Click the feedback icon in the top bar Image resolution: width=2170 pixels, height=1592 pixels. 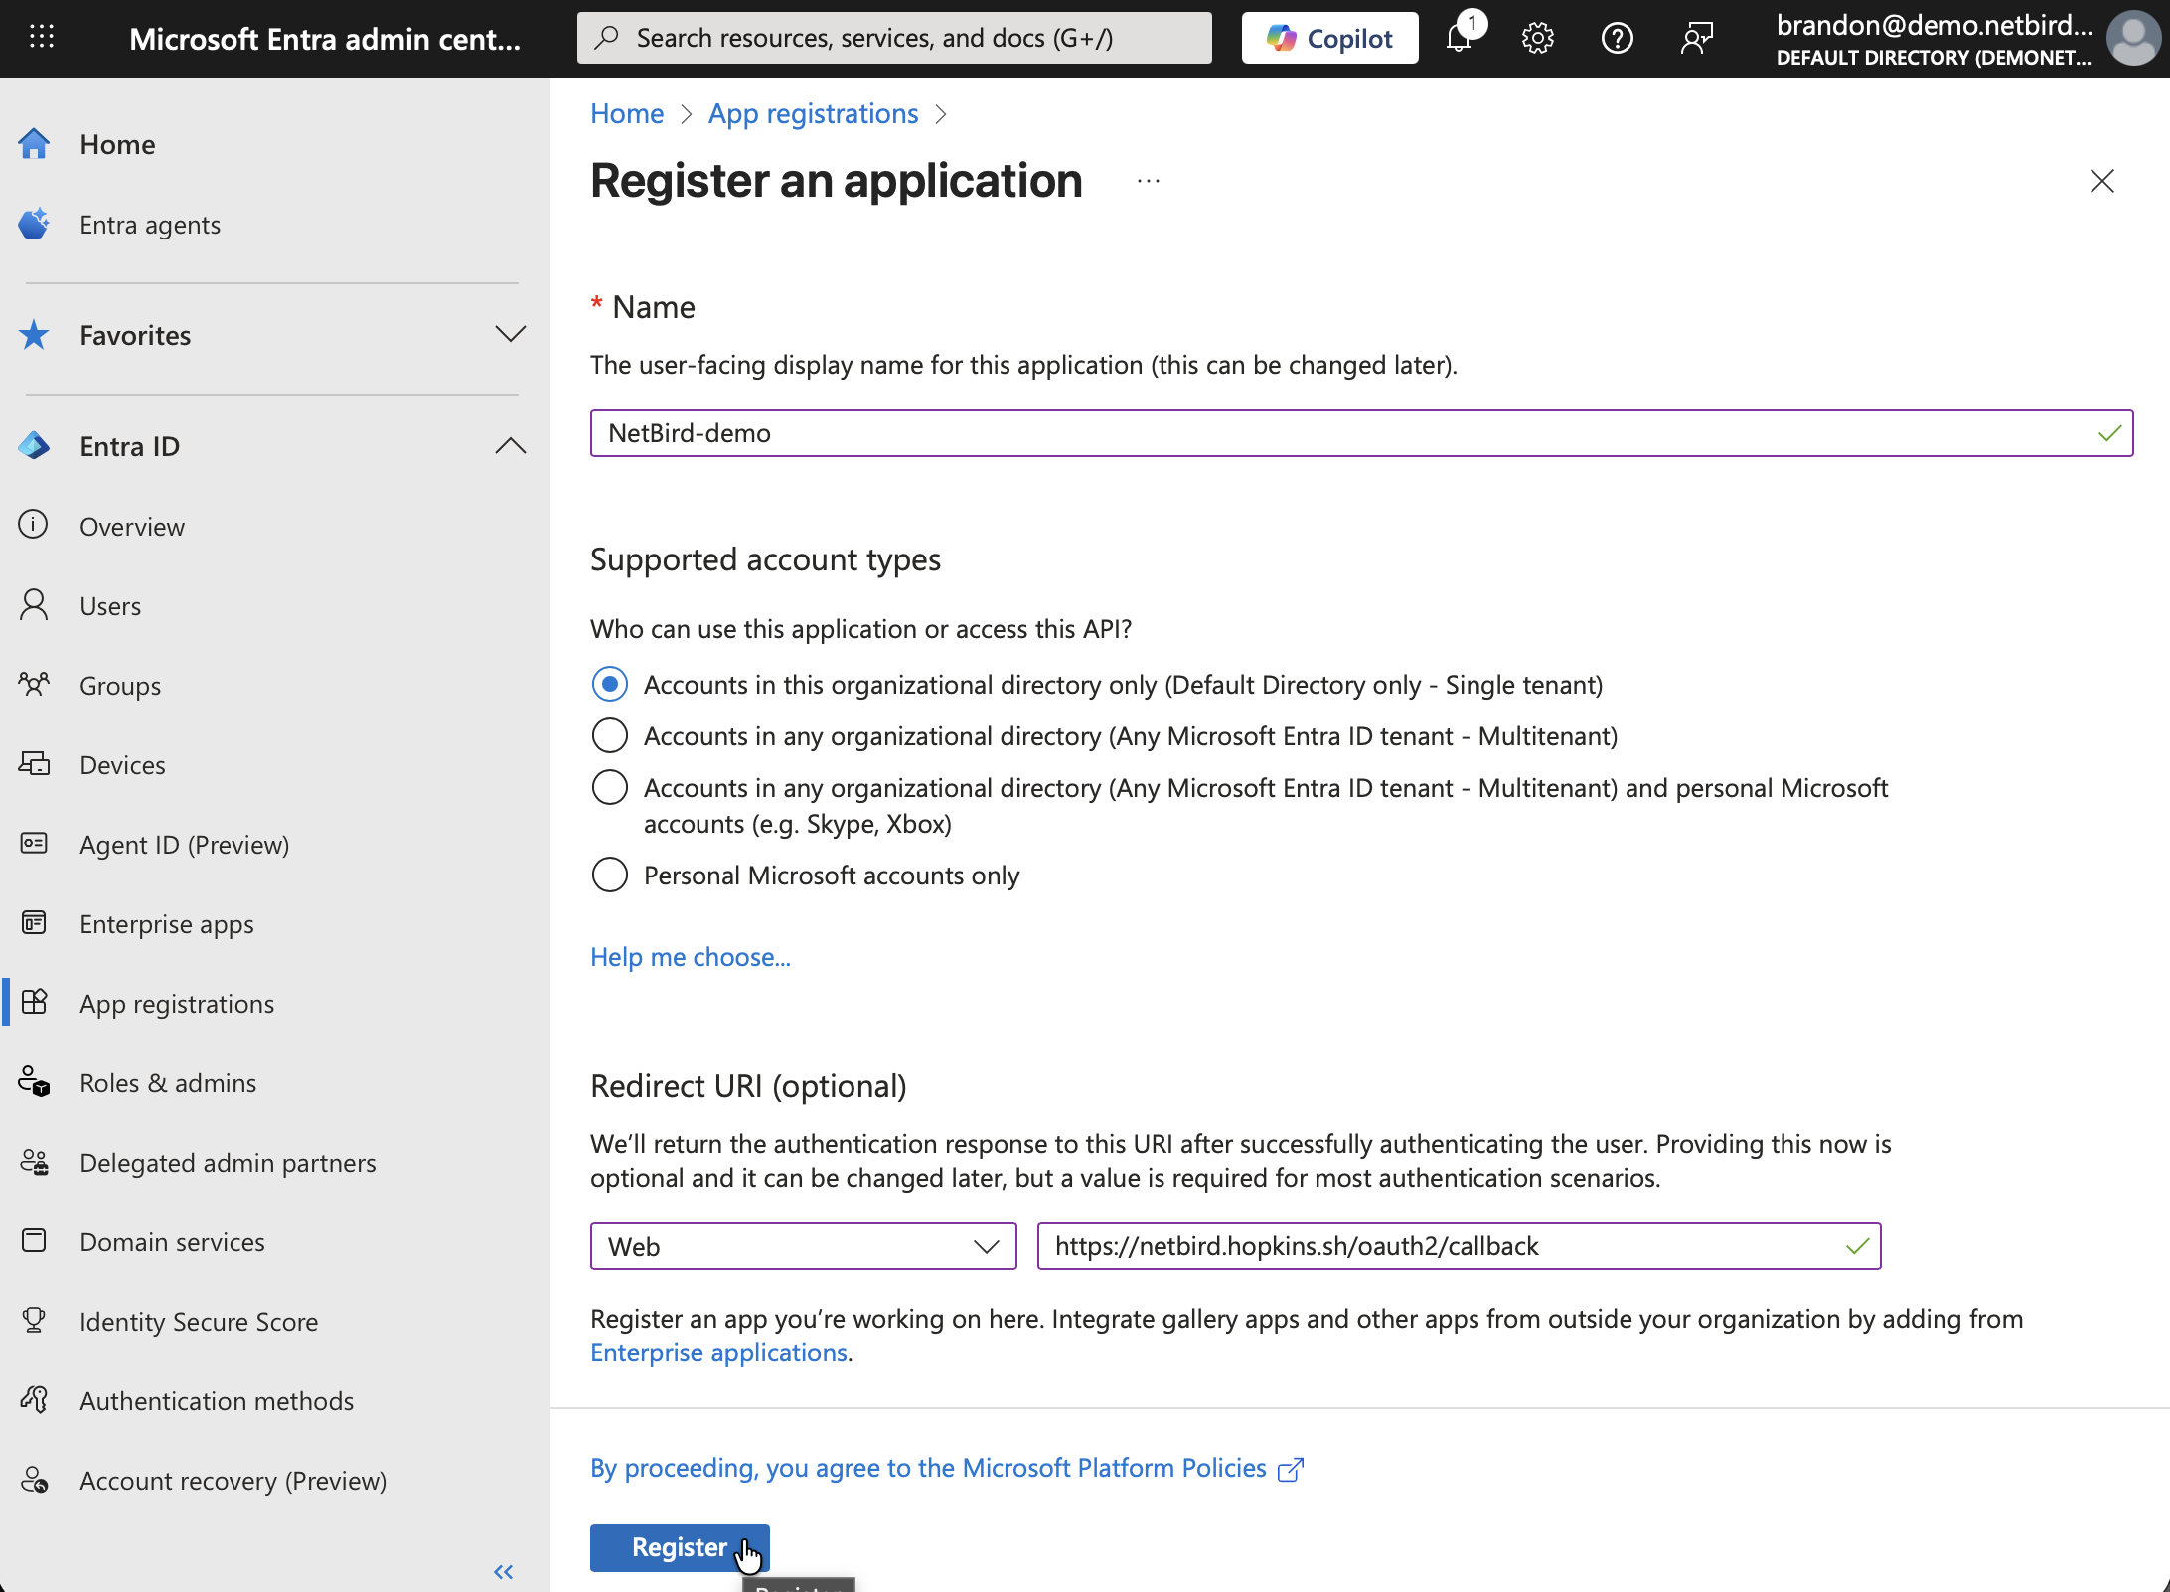[1696, 38]
